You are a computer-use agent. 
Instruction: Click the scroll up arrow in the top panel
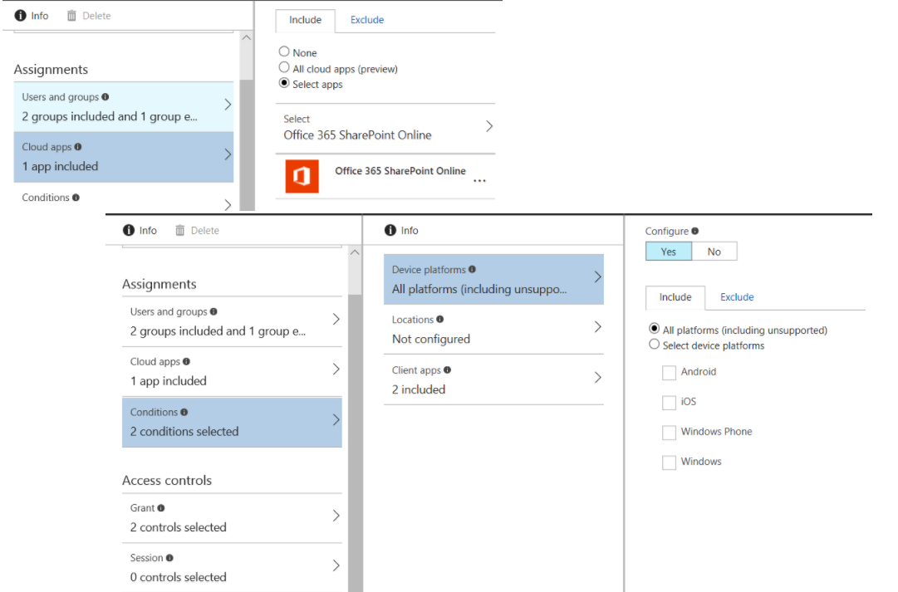247,38
